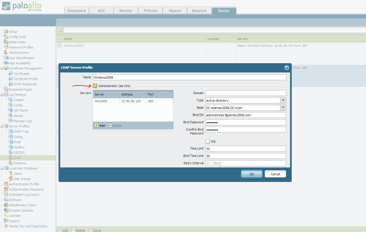
Task: Click the help icon in LDAP dialog header
Action: (x=287, y=67)
